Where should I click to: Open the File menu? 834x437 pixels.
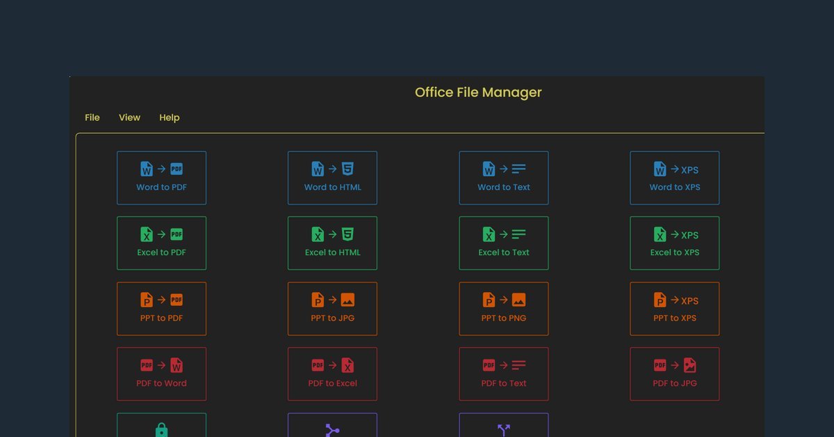(92, 118)
